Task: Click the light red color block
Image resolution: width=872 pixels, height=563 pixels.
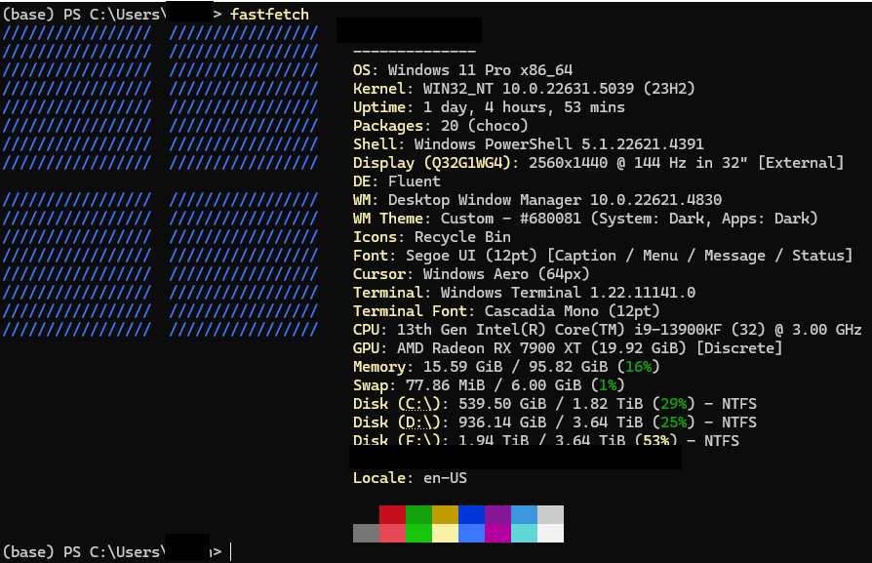Action: tap(393, 533)
